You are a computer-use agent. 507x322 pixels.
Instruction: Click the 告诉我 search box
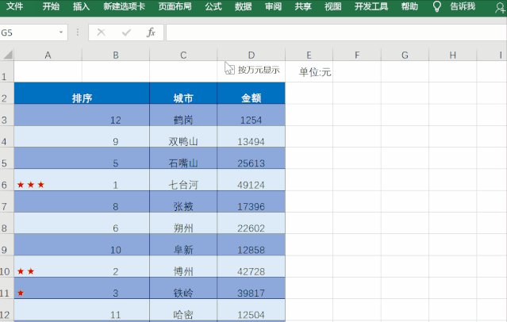[463, 6]
